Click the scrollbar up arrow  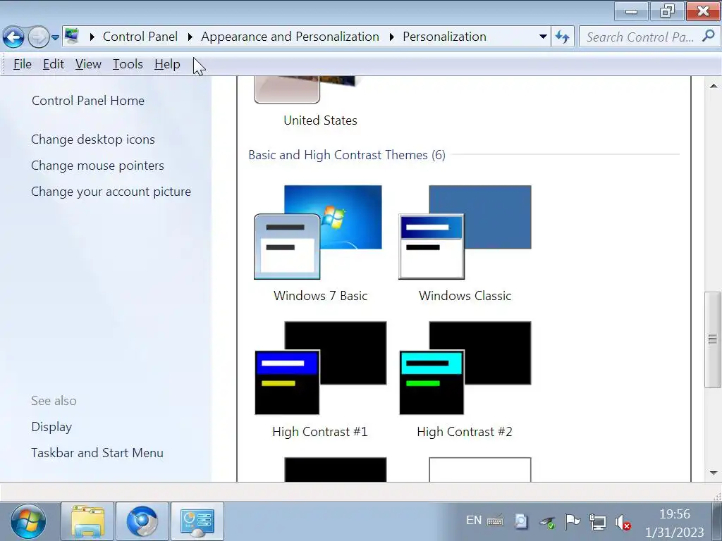[714, 86]
